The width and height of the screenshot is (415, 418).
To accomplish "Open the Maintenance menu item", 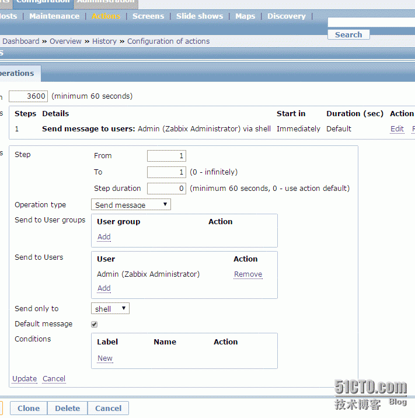I will click(54, 16).
